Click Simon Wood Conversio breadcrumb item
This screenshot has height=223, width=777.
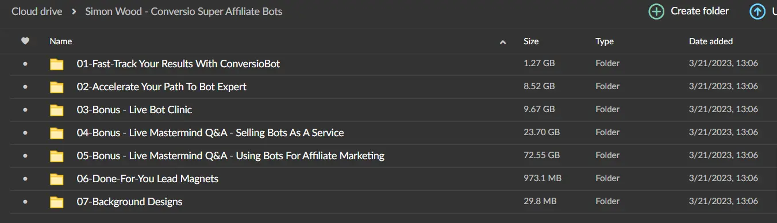coord(184,11)
